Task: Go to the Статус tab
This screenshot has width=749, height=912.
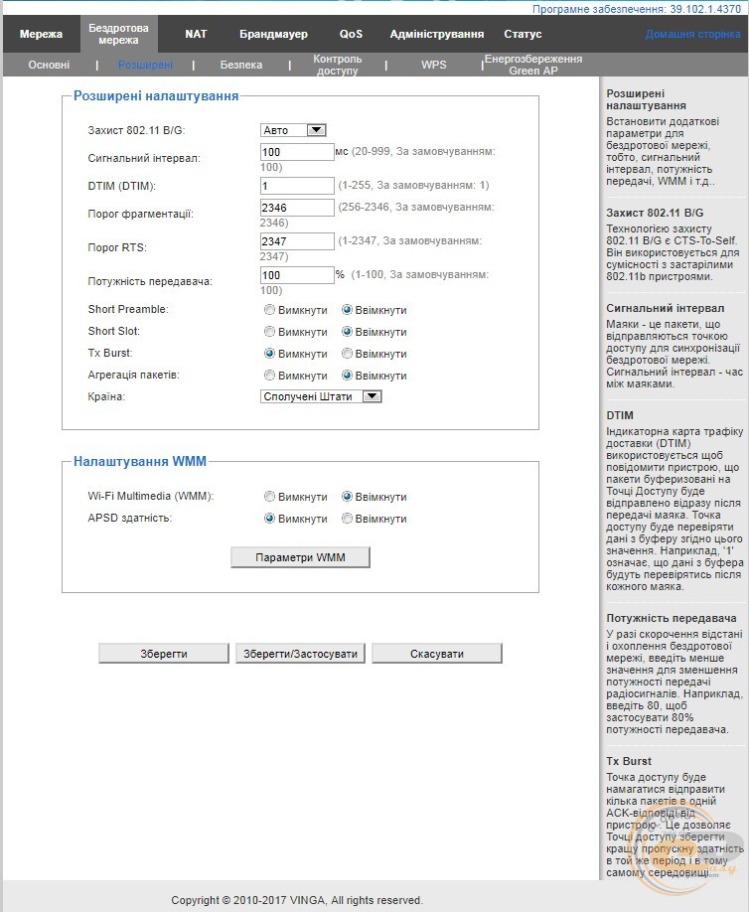Action: coord(523,35)
